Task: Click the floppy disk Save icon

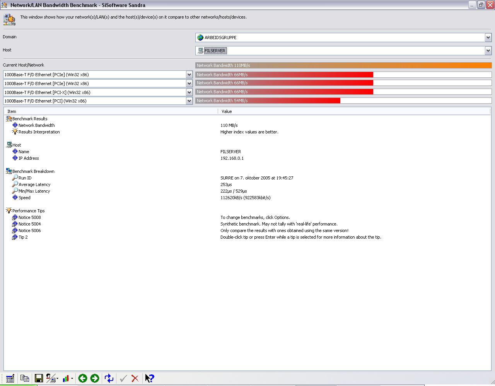Action: (x=39, y=378)
